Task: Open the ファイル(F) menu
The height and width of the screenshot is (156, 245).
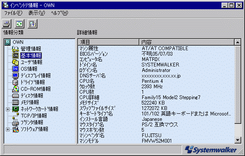Action: [13, 13]
